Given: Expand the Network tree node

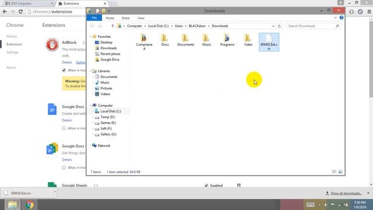Looking at the screenshot, I should click(90, 146).
